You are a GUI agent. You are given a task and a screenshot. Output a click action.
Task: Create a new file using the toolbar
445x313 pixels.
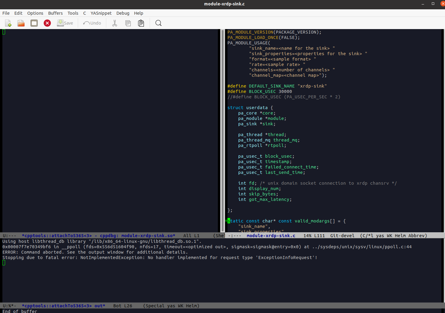pos(8,23)
